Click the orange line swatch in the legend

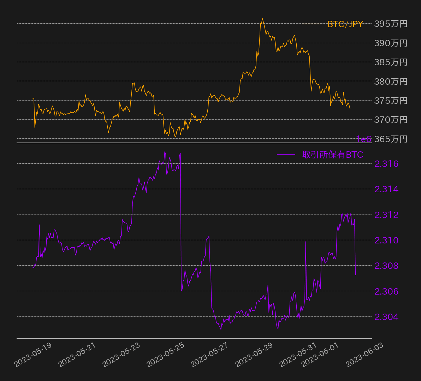(311, 24)
